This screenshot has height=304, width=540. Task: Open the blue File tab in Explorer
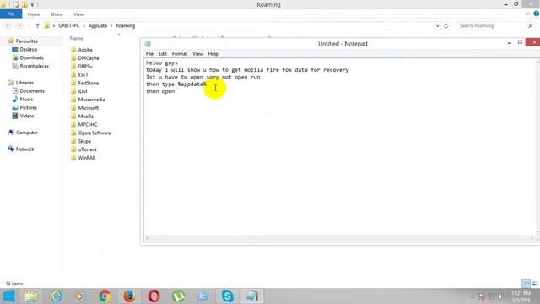tap(11, 14)
